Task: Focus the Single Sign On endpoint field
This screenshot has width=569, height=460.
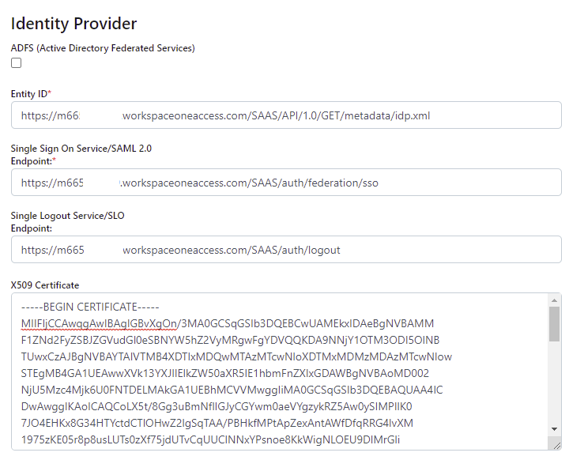Action: click(x=285, y=183)
